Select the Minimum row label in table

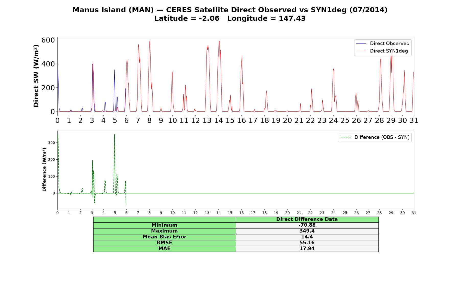pyautogui.click(x=165, y=225)
